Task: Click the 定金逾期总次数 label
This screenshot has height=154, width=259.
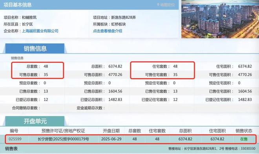Action: click(x=91, y=108)
